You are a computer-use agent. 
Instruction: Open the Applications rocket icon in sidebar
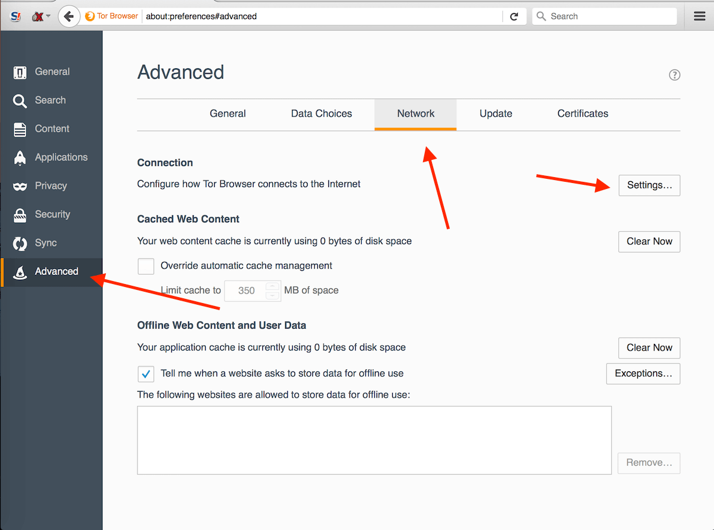(20, 157)
